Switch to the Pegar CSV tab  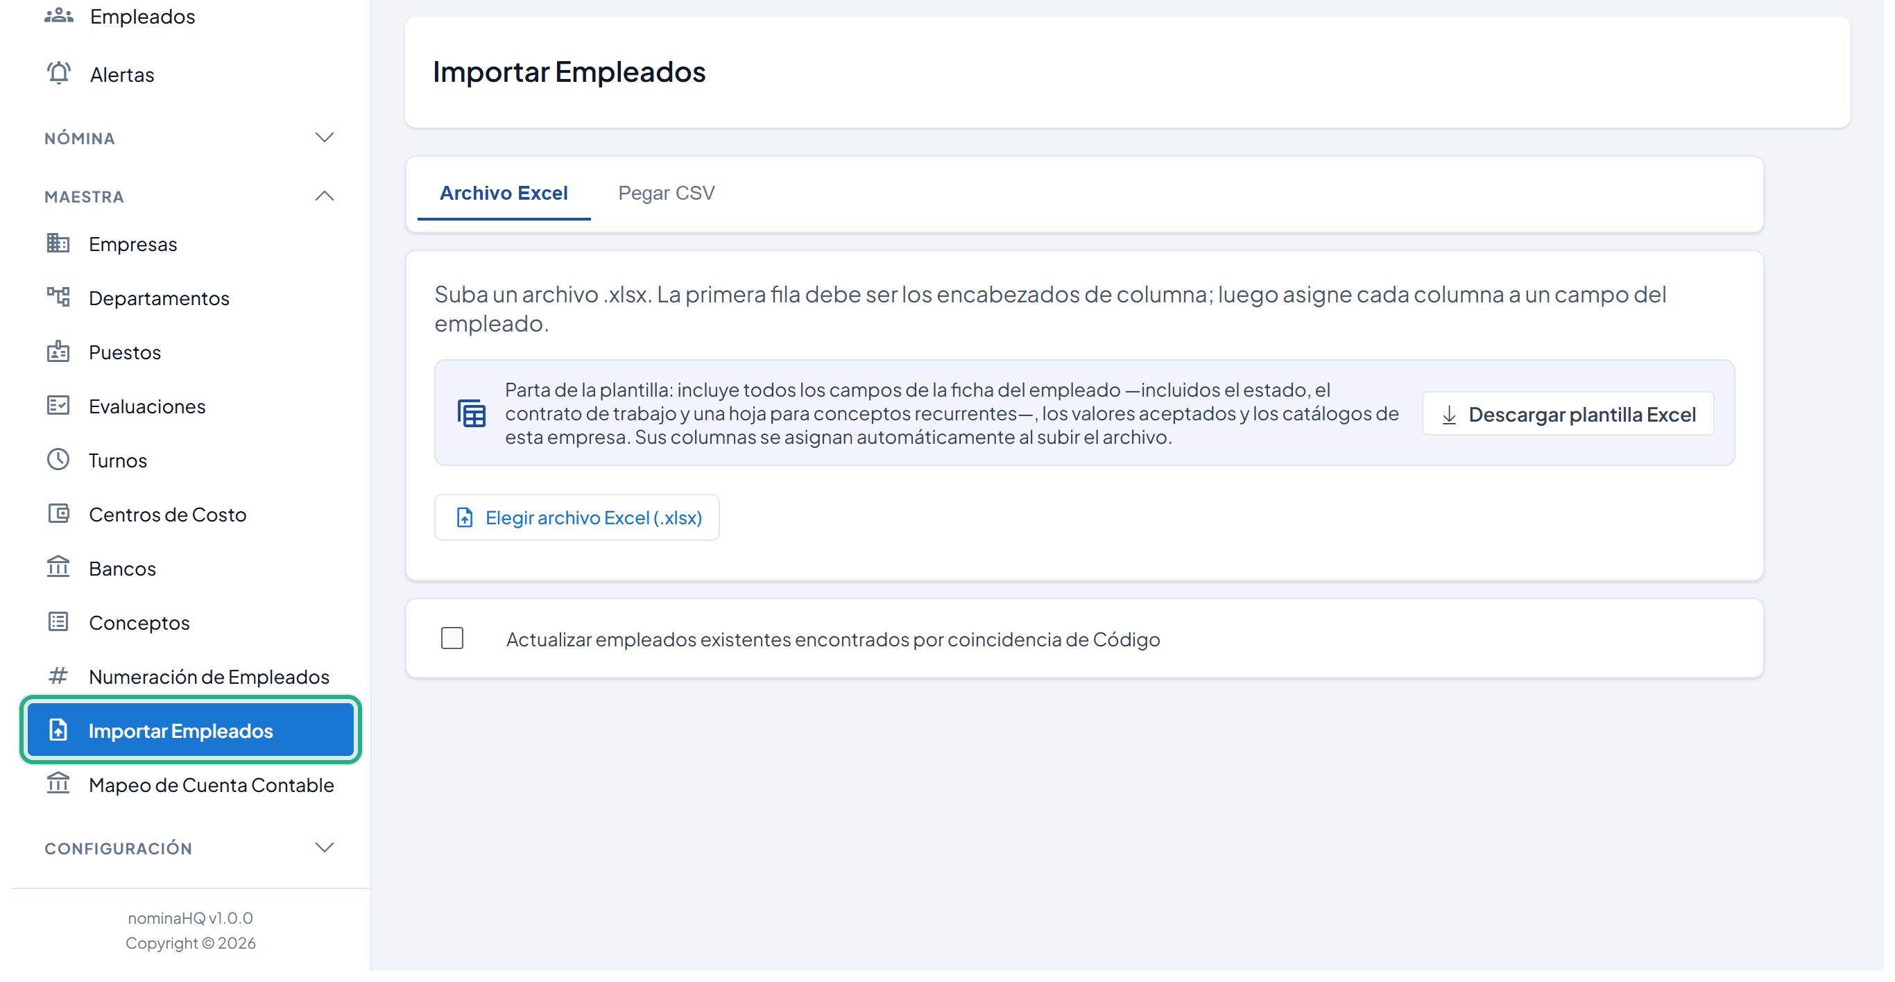coord(670,194)
